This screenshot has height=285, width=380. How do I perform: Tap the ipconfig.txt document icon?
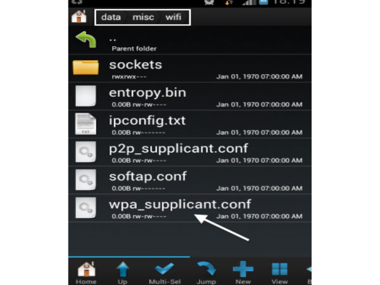pos(85,123)
